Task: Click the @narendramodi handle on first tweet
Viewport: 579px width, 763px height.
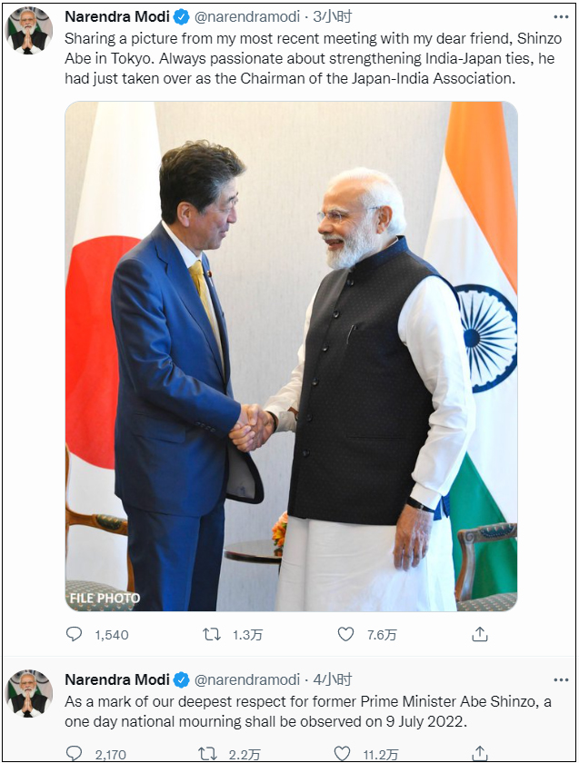Action: pyautogui.click(x=247, y=17)
